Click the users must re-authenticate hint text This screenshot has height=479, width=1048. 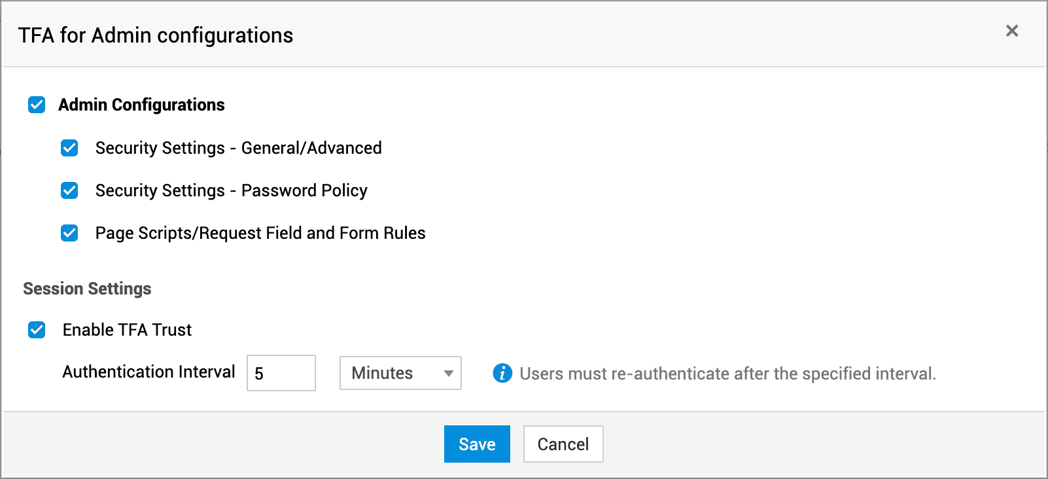[727, 374]
